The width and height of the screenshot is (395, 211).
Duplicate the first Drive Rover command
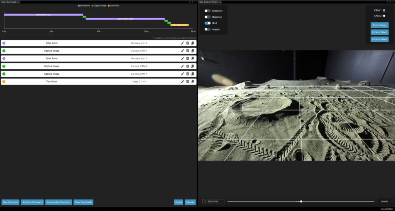pyautogui.click(x=192, y=43)
